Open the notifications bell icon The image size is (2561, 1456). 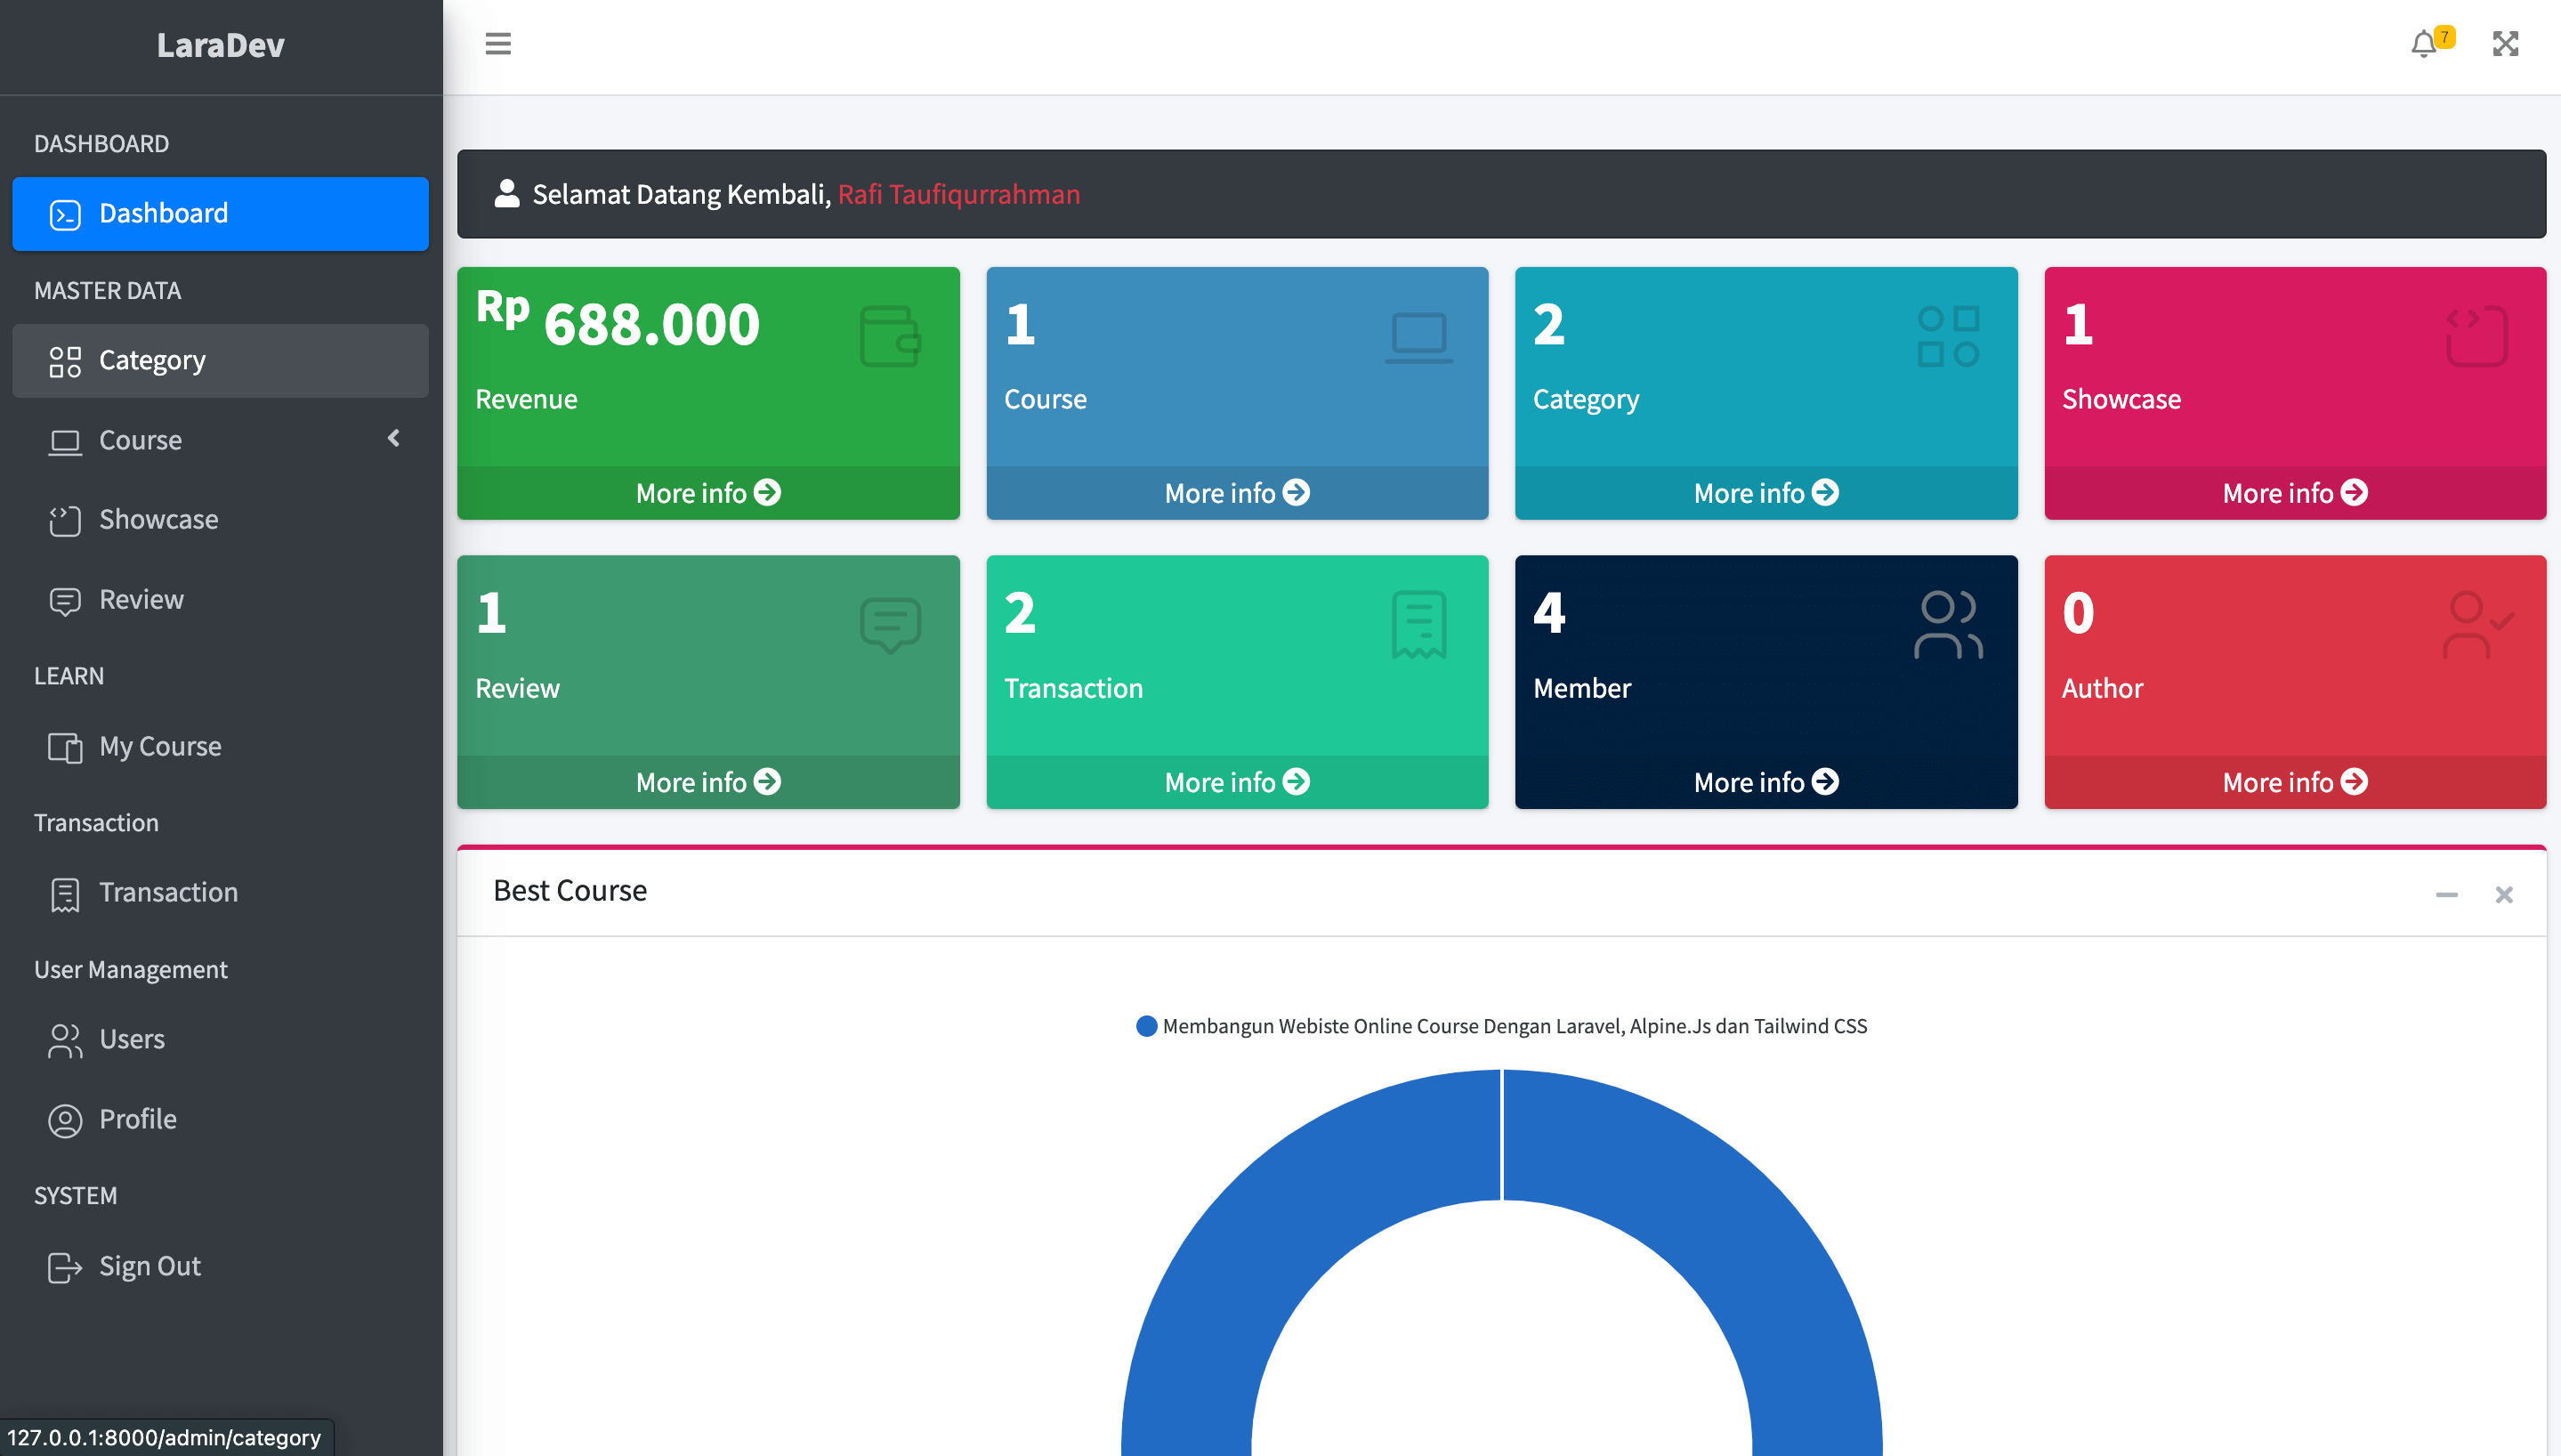2423,44
